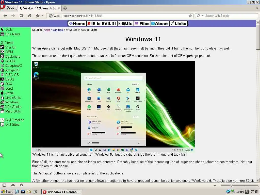Click EN language indicator in tray

[242, 192]
